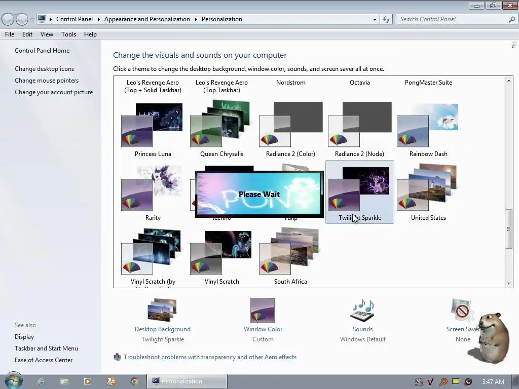Open the Help menu
The width and height of the screenshot is (519, 389).
point(90,34)
